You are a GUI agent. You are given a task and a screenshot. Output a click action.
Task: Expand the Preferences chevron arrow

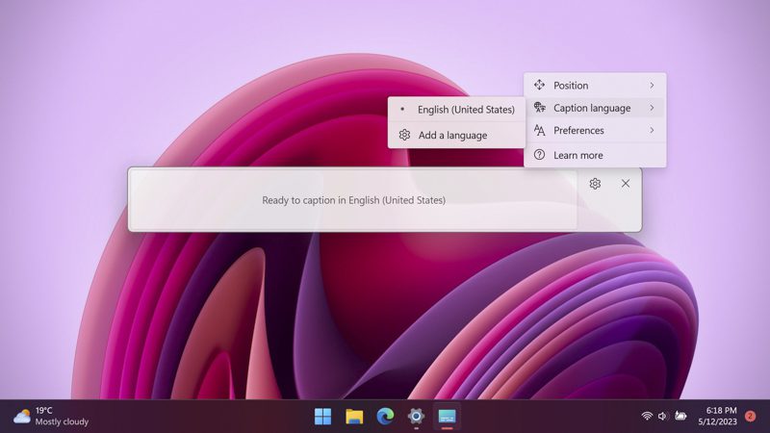point(652,131)
